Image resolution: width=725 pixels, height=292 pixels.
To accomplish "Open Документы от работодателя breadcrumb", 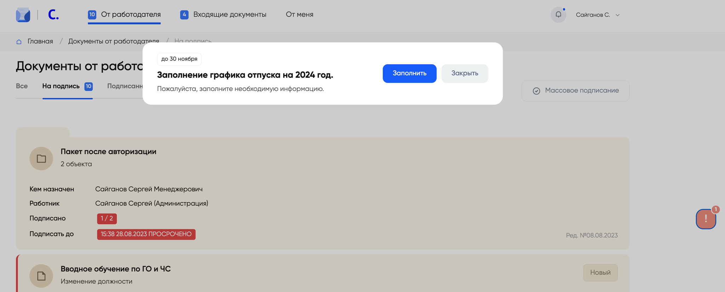I will 113,41.
